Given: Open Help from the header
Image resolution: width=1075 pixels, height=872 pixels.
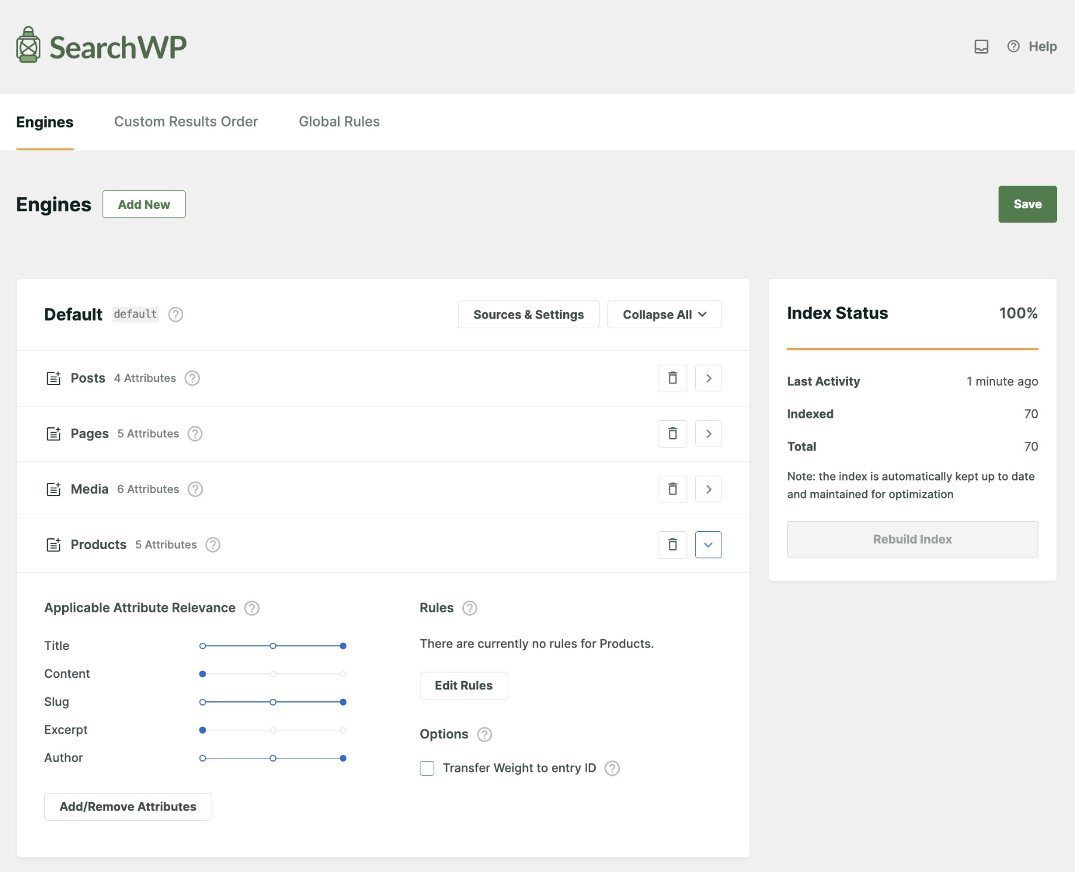Looking at the screenshot, I should (x=1032, y=47).
